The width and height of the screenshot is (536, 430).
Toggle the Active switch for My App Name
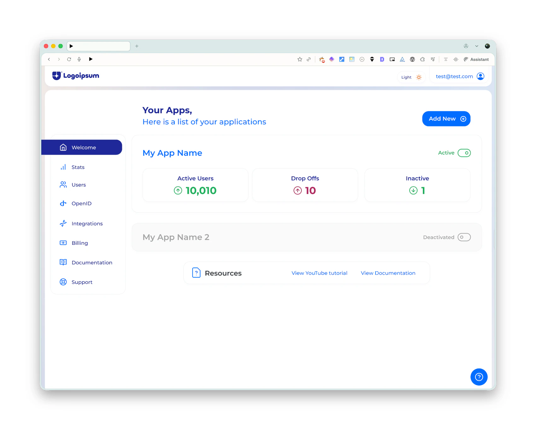pos(464,153)
